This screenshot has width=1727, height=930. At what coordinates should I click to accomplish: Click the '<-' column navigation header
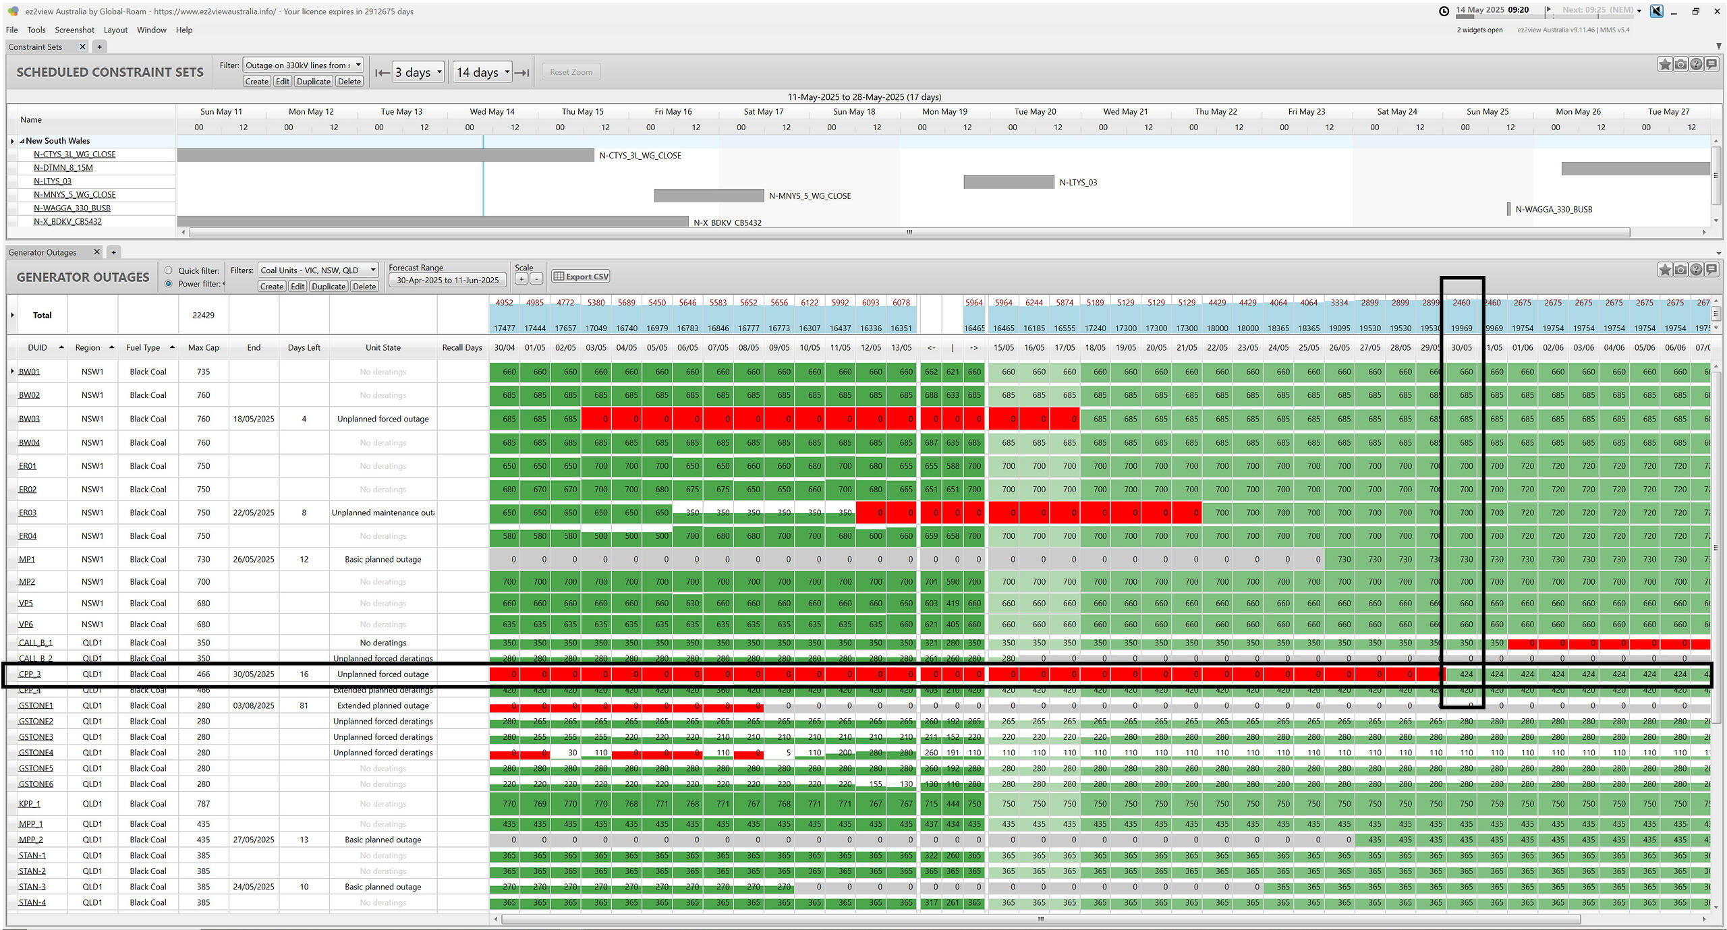pos(931,348)
